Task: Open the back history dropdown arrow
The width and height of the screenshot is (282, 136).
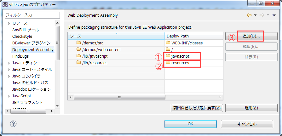Action: (x=255, y=15)
